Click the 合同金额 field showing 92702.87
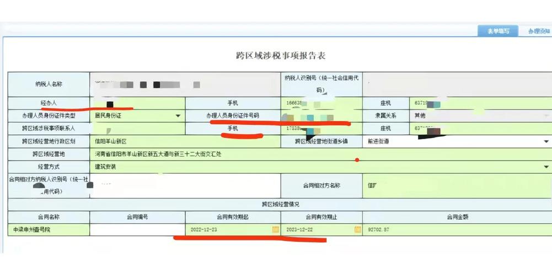Image resolution: width=552 pixels, height=275 pixels. click(x=457, y=229)
